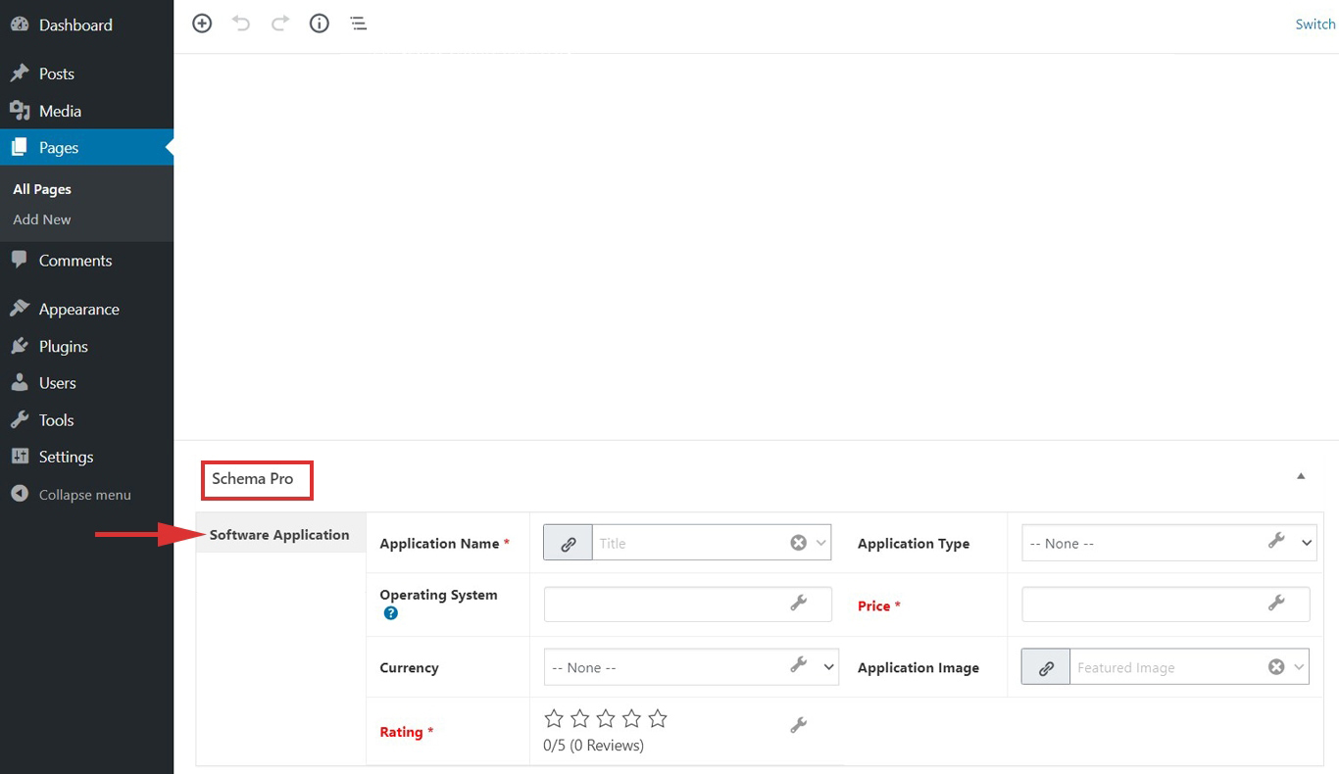The image size is (1339, 774).
Task: Click the link icon in Application Image field
Action: [1045, 666]
